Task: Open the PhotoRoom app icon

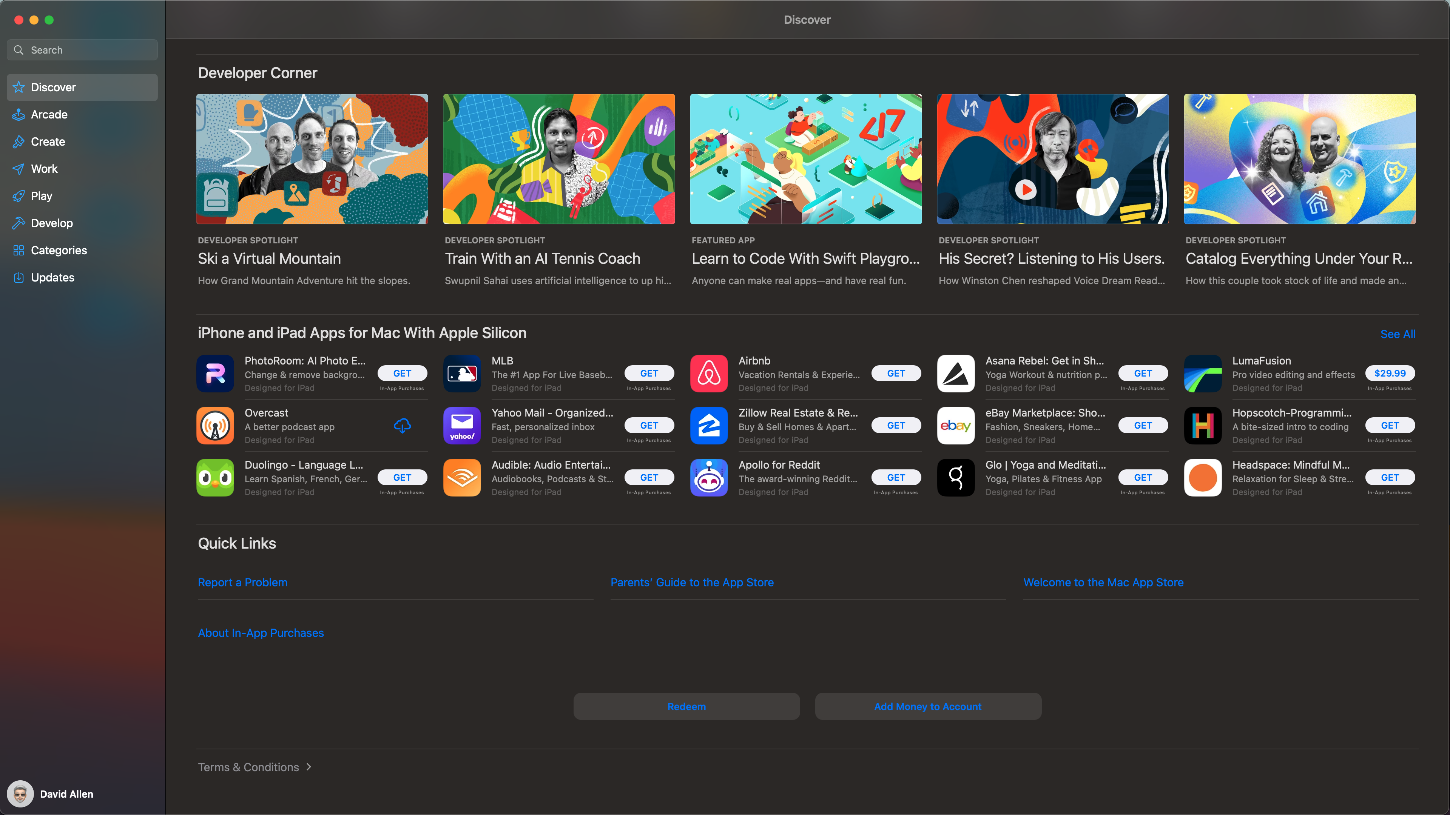Action: [215, 374]
